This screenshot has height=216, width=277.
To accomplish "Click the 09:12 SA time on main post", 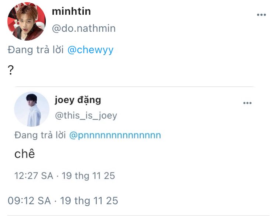I will (29, 200).
